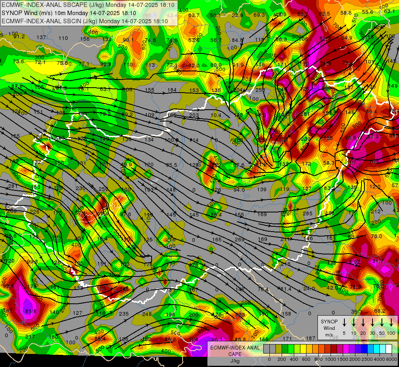Click the '248' value on the map
This screenshot has width=399, height=367.
pyautogui.click(x=147, y=314)
